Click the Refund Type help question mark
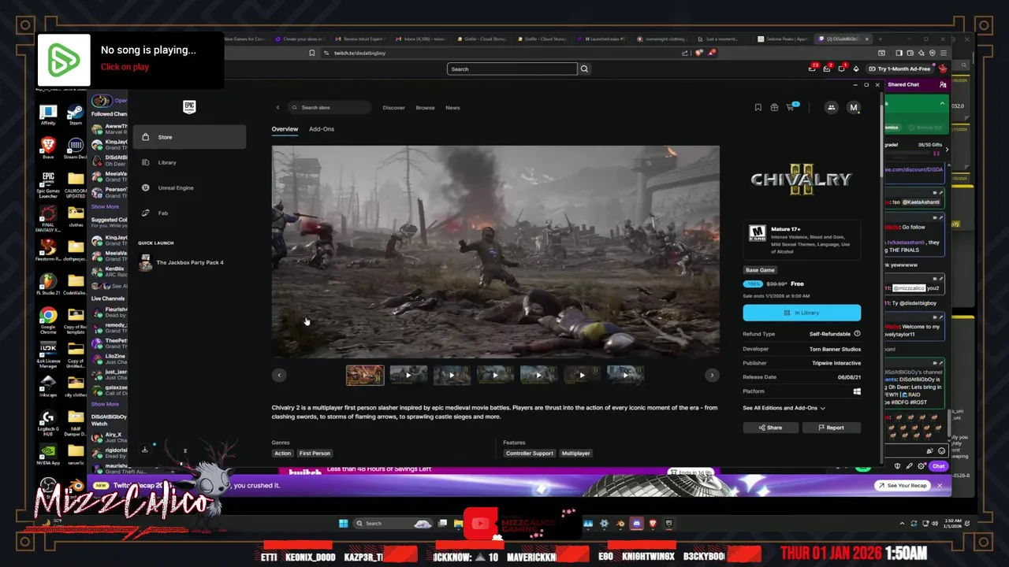 pos(857,334)
